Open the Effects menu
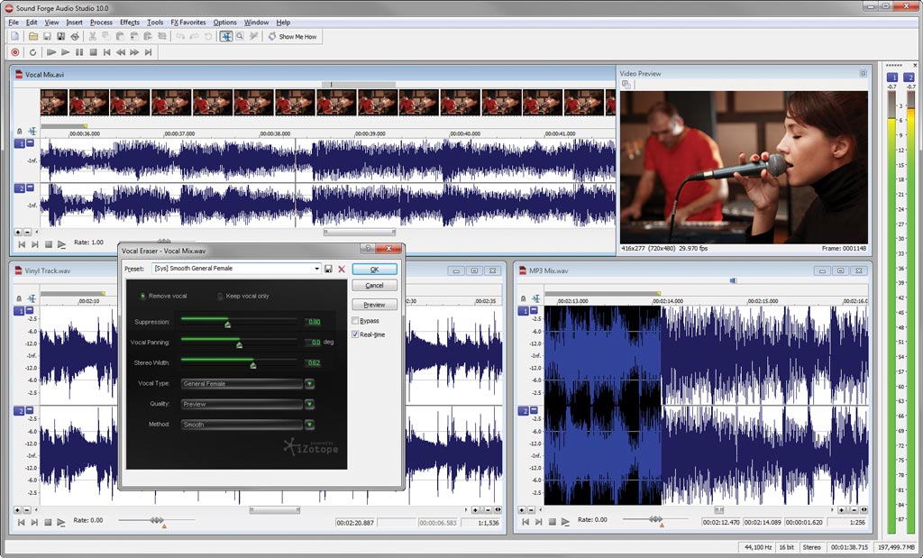Image resolution: width=923 pixels, height=558 pixels. [x=130, y=22]
